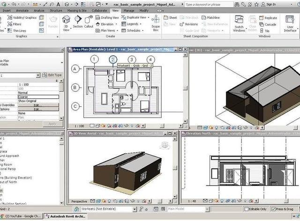
Task: Open the Schedules tool
Action: click(131, 30)
